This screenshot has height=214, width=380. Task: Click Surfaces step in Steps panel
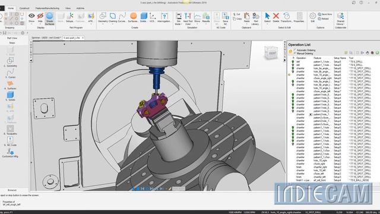tap(11, 85)
